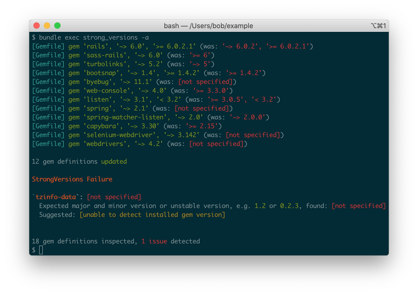Click '[unable to detect installed gem version]'
Image resolution: width=418 pixels, height=294 pixels.
click(x=152, y=215)
